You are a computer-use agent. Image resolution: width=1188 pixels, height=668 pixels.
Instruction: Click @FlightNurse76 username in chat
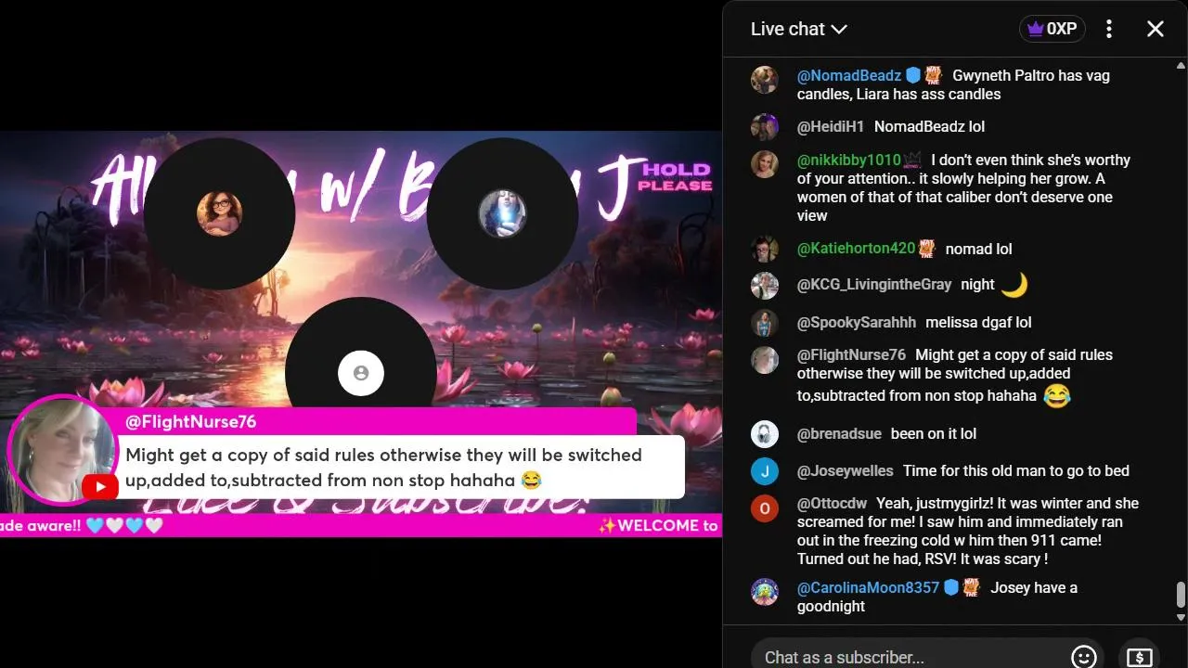[x=851, y=354]
